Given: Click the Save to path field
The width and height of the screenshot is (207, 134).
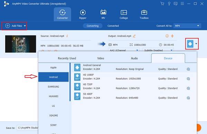Looking at the screenshot, I should click(x=28, y=128).
